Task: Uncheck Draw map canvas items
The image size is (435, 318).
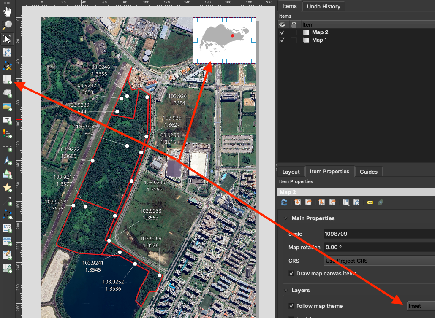Action: pyautogui.click(x=291, y=273)
